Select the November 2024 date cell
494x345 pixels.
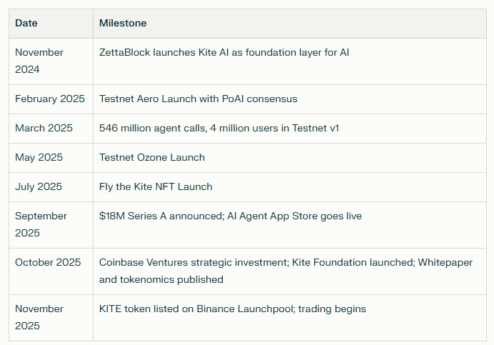pyautogui.click(x=39, y=61)
